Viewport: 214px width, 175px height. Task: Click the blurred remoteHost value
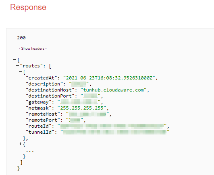[x=87, y=114]
